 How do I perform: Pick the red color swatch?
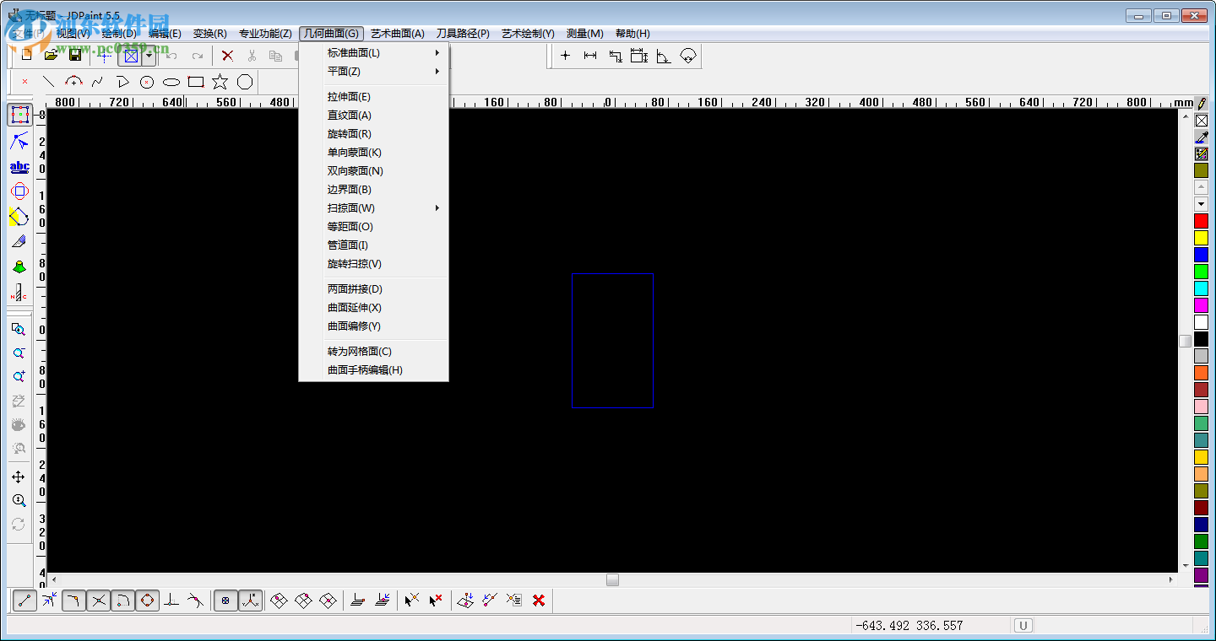click(1201, 220)
